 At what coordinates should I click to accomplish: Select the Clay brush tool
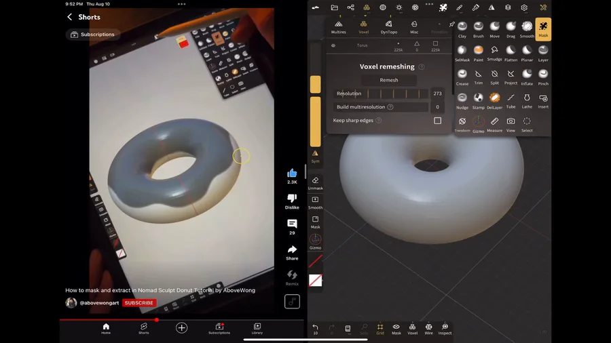click(462, 29)
